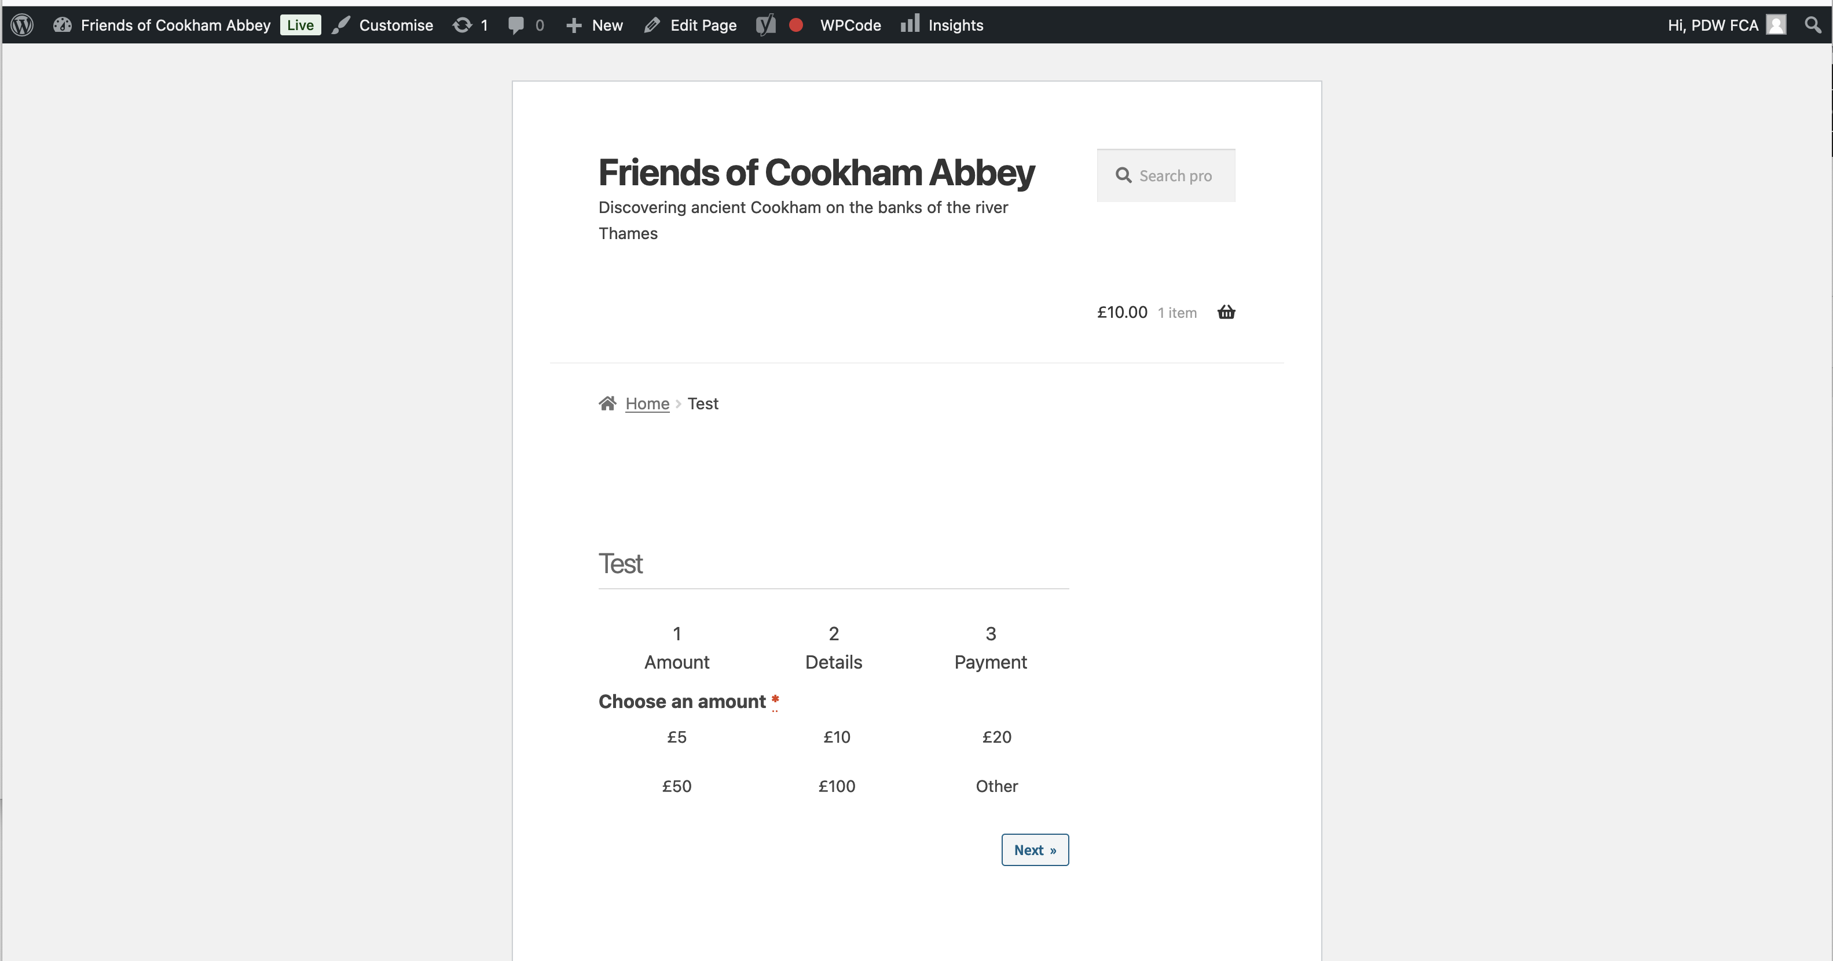1833x961 pixels.
Task: Click the shopping basket cart icon
Action: point(1226,312)
